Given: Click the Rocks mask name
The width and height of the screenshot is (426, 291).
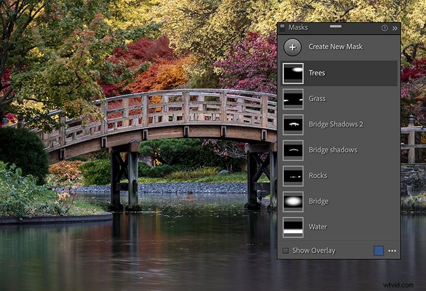Looking at the screenshot, I should pos(318,175).
